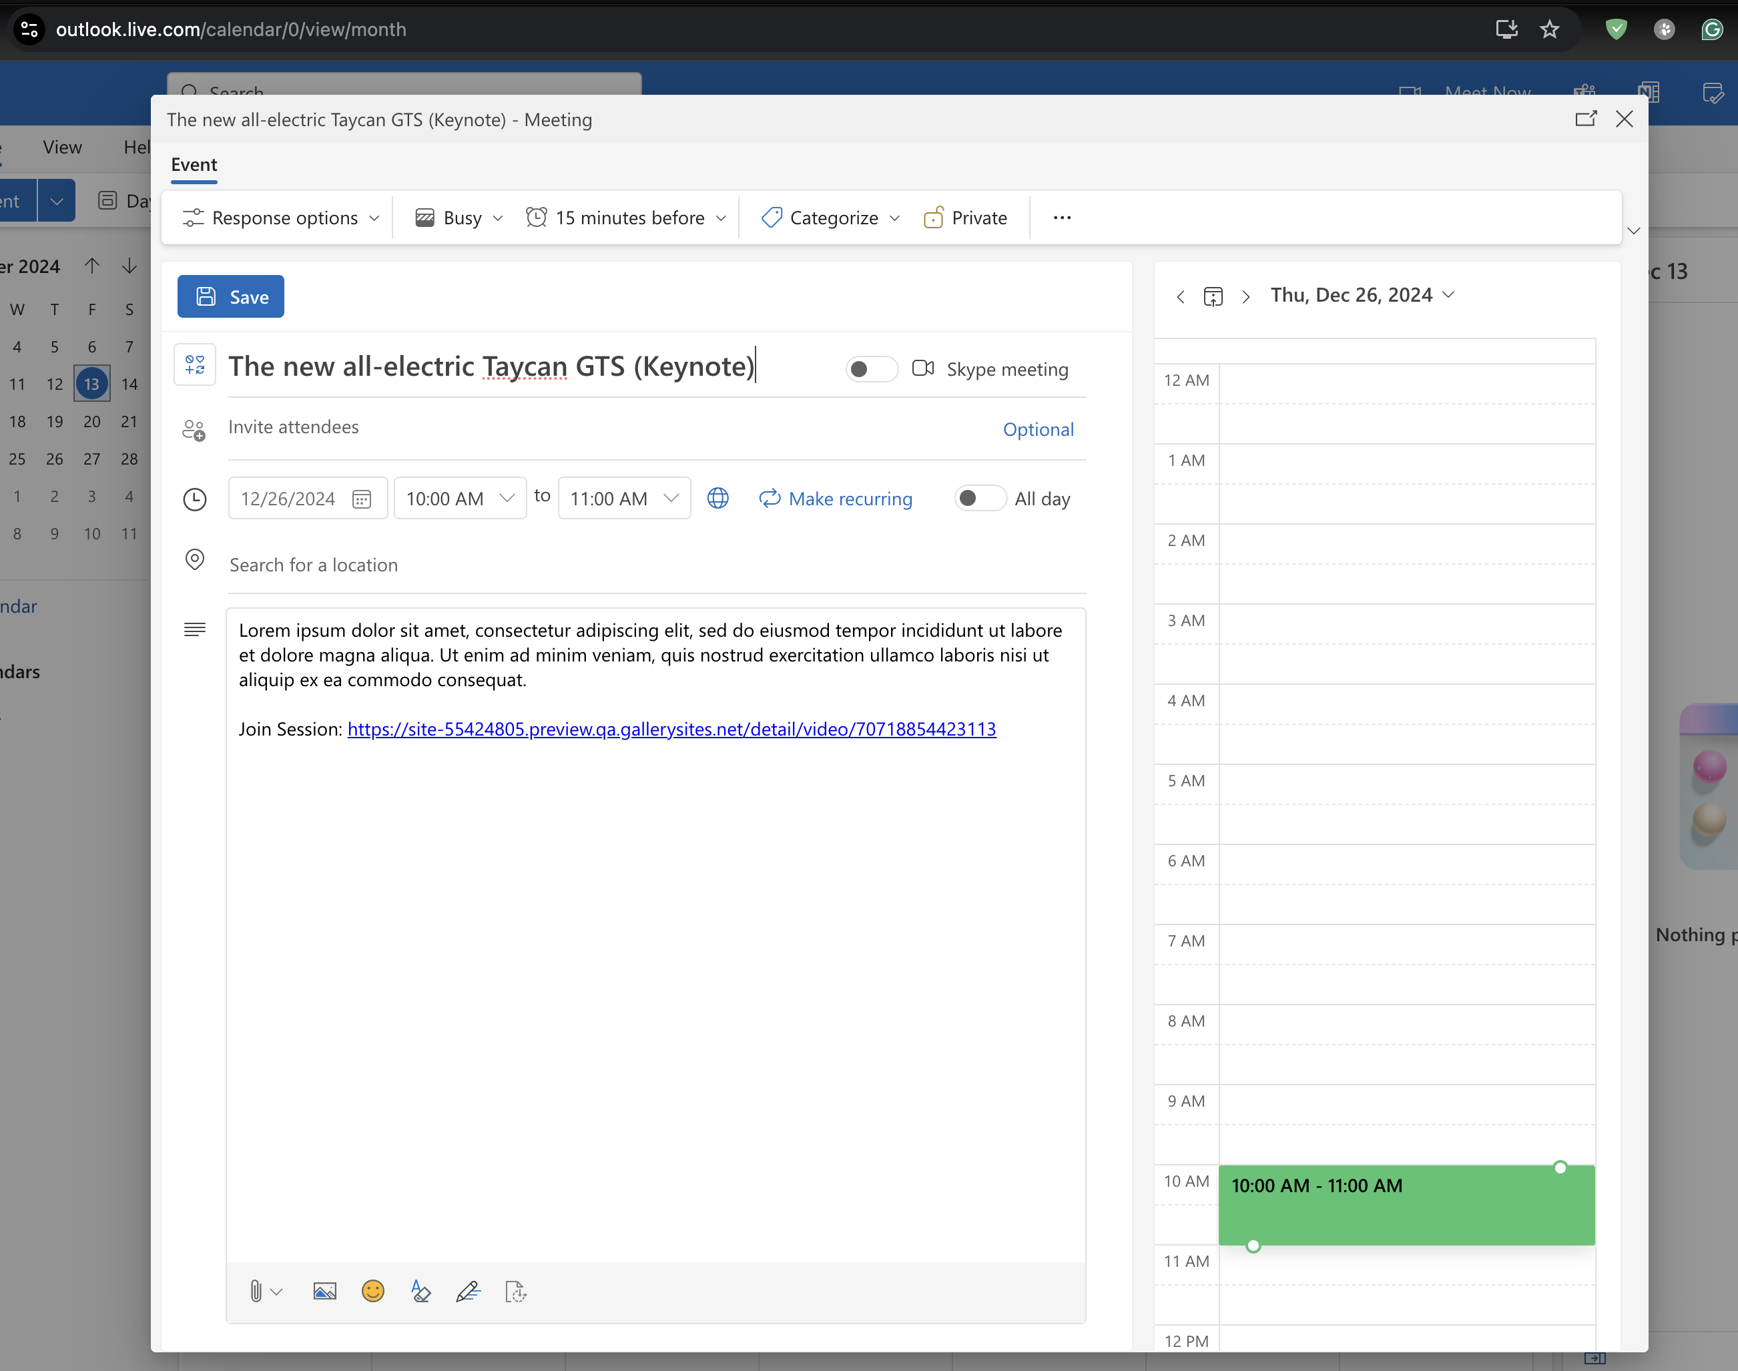Mark the event as Private

965,218
